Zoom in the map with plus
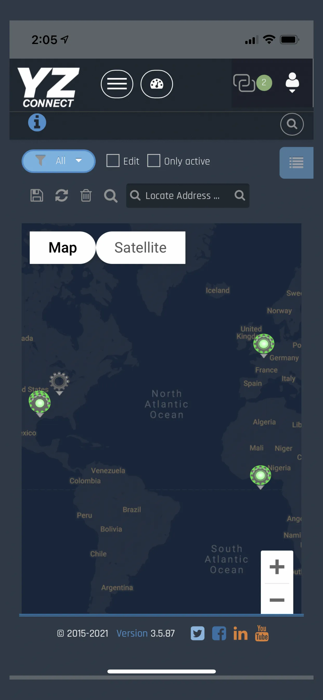Image resolution: width=323 pixels, height=700 pixels. pyautogui.click(x=277, y=567)
